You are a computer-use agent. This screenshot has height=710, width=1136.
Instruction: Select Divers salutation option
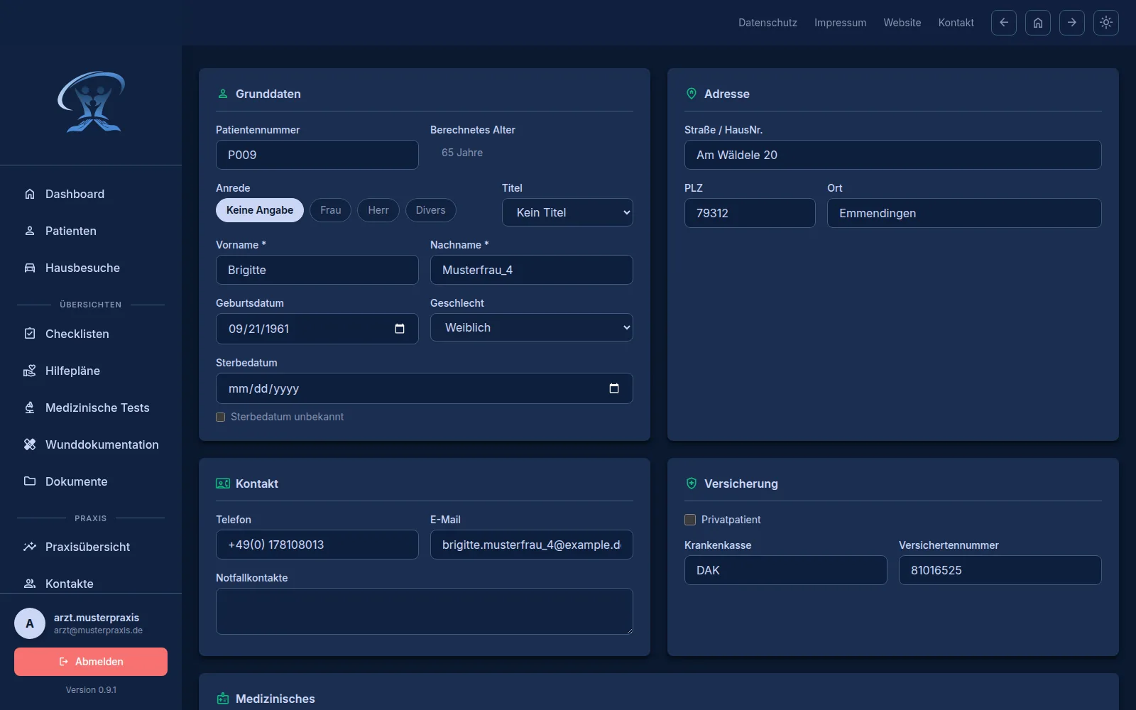pyautogui.click(x=431, y=210)
